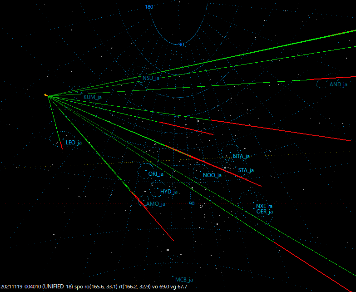Viewport: 356px width, 292px height.
Task: Click the vo 69.0 vg 67.7 status text
Action: coord(169,287)
